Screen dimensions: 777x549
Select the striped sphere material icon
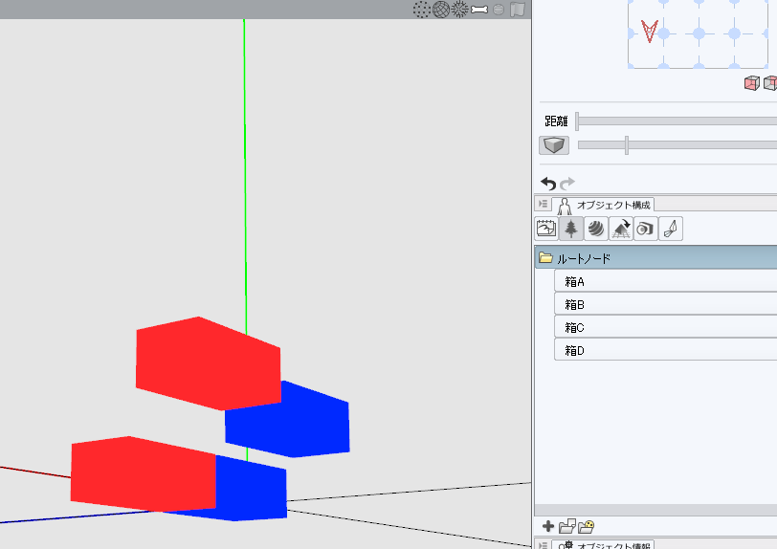596,229
